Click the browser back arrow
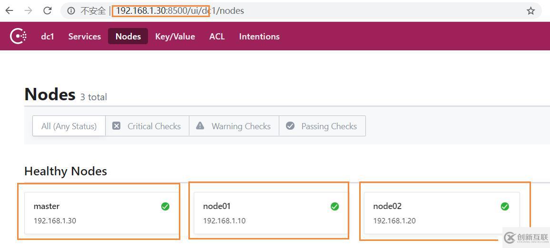Viewport: 550px width, 248px height. tap(9, 10)
